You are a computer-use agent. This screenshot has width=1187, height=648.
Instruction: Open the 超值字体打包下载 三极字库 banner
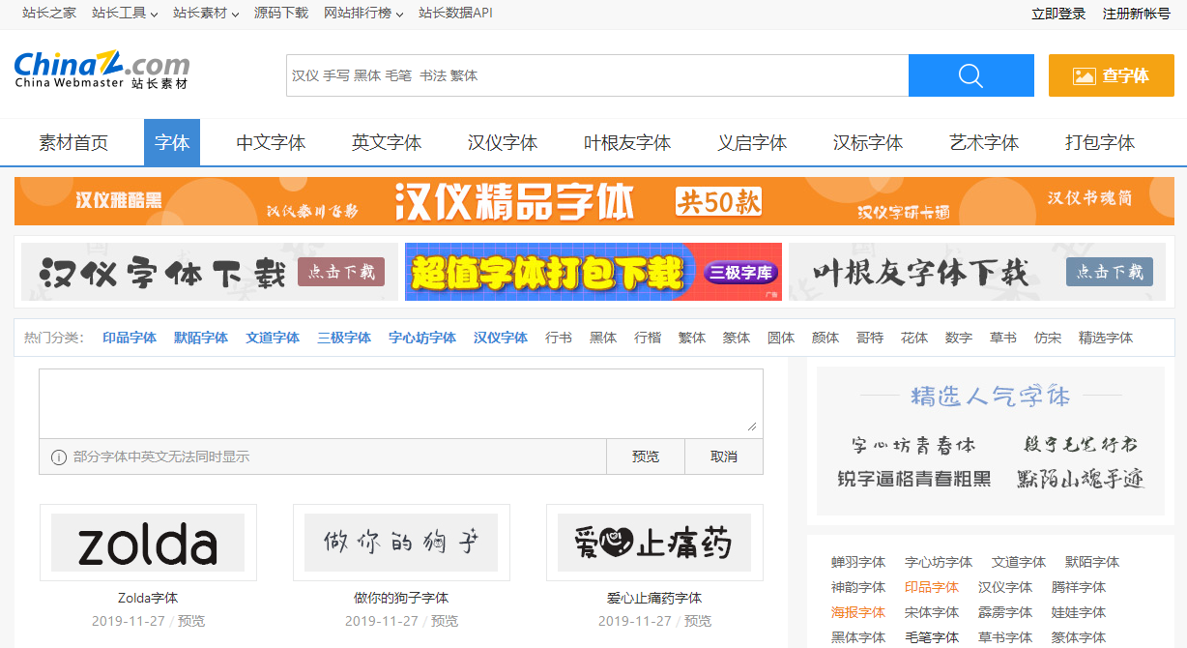[593, 272]
